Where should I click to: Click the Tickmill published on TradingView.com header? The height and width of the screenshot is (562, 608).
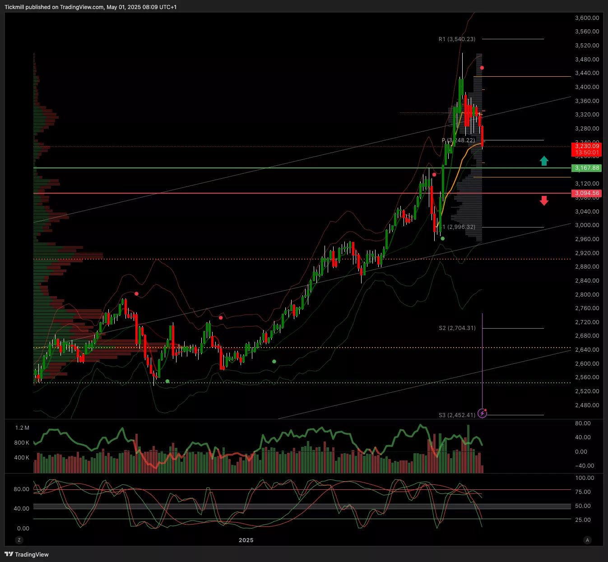90,7
